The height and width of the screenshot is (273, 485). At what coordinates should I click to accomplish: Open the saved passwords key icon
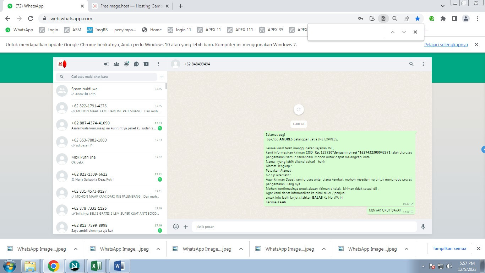(x=361, y=18)
